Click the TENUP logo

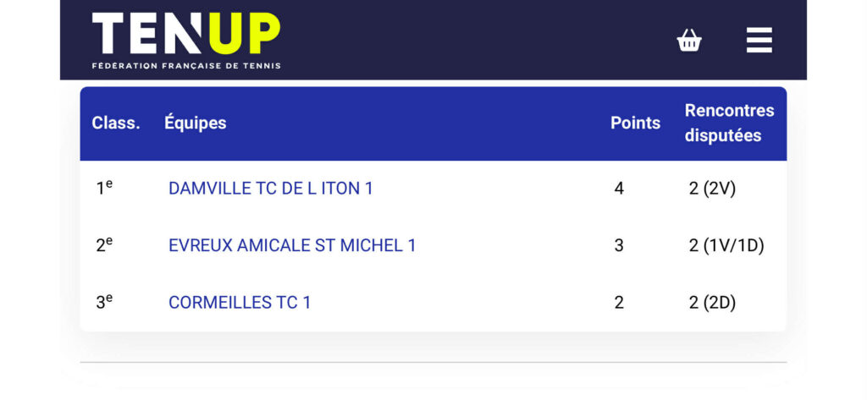(x=185, y=34)
